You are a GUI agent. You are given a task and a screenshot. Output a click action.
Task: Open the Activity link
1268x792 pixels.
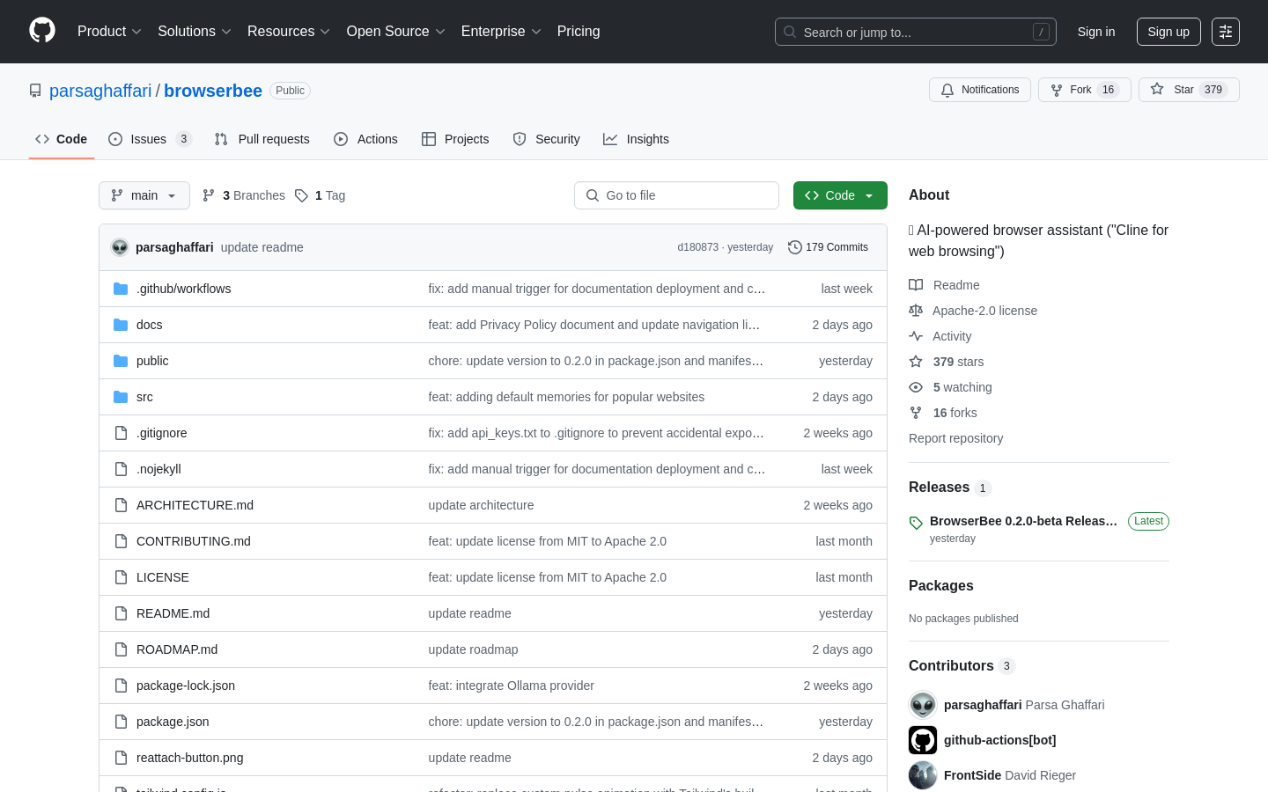tap(940, 336)
